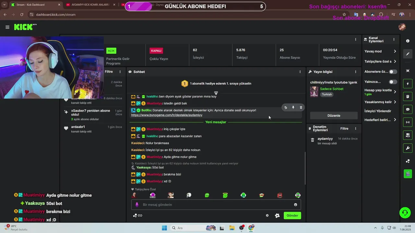
Task: Expand Hesap yaşı kısıtla option
Action: 380,92
